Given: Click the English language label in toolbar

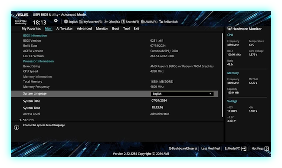Looking at the screenshot, I should (x=73, y=22).
